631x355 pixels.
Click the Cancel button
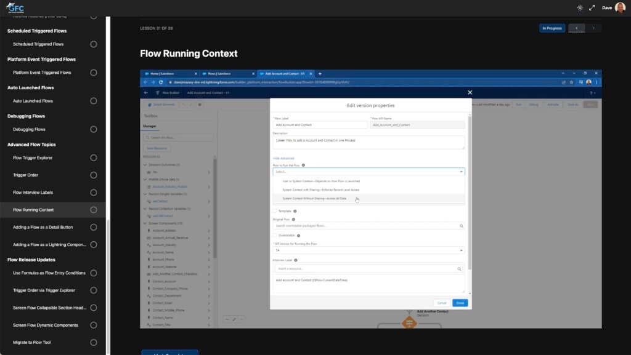coord(442,303)
